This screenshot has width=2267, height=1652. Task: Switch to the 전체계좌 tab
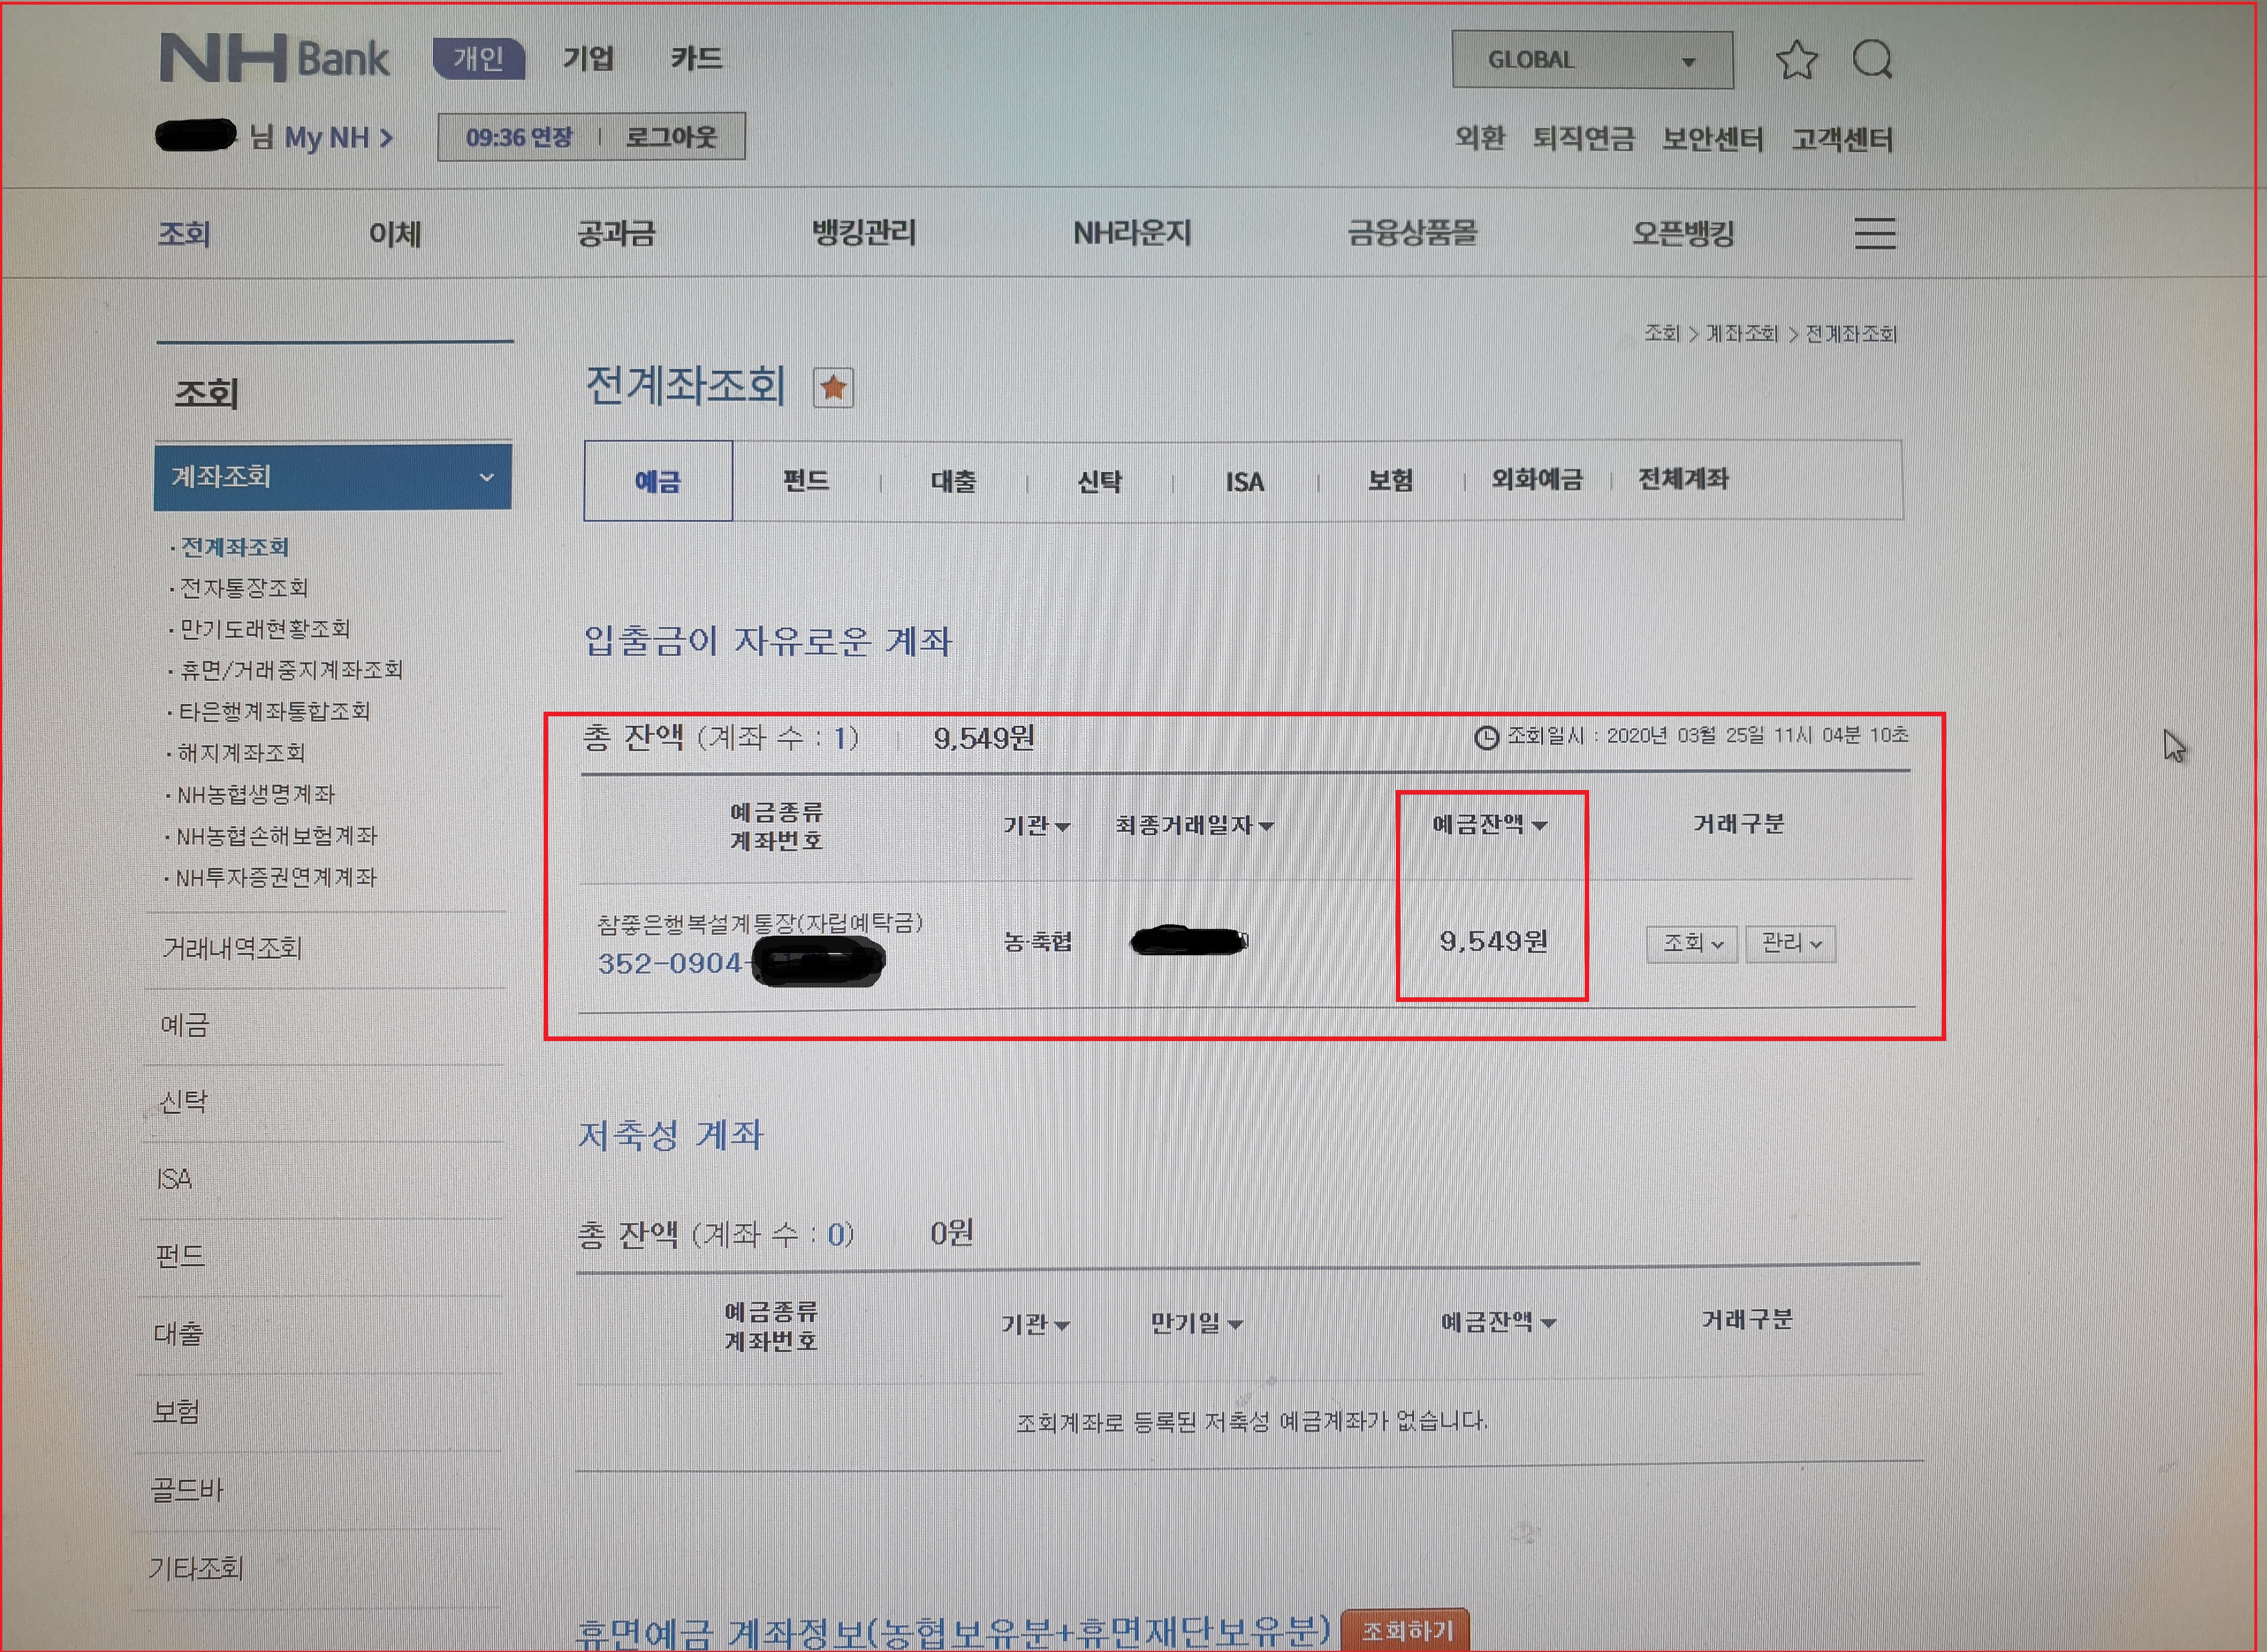click(x=1682, y=479)
